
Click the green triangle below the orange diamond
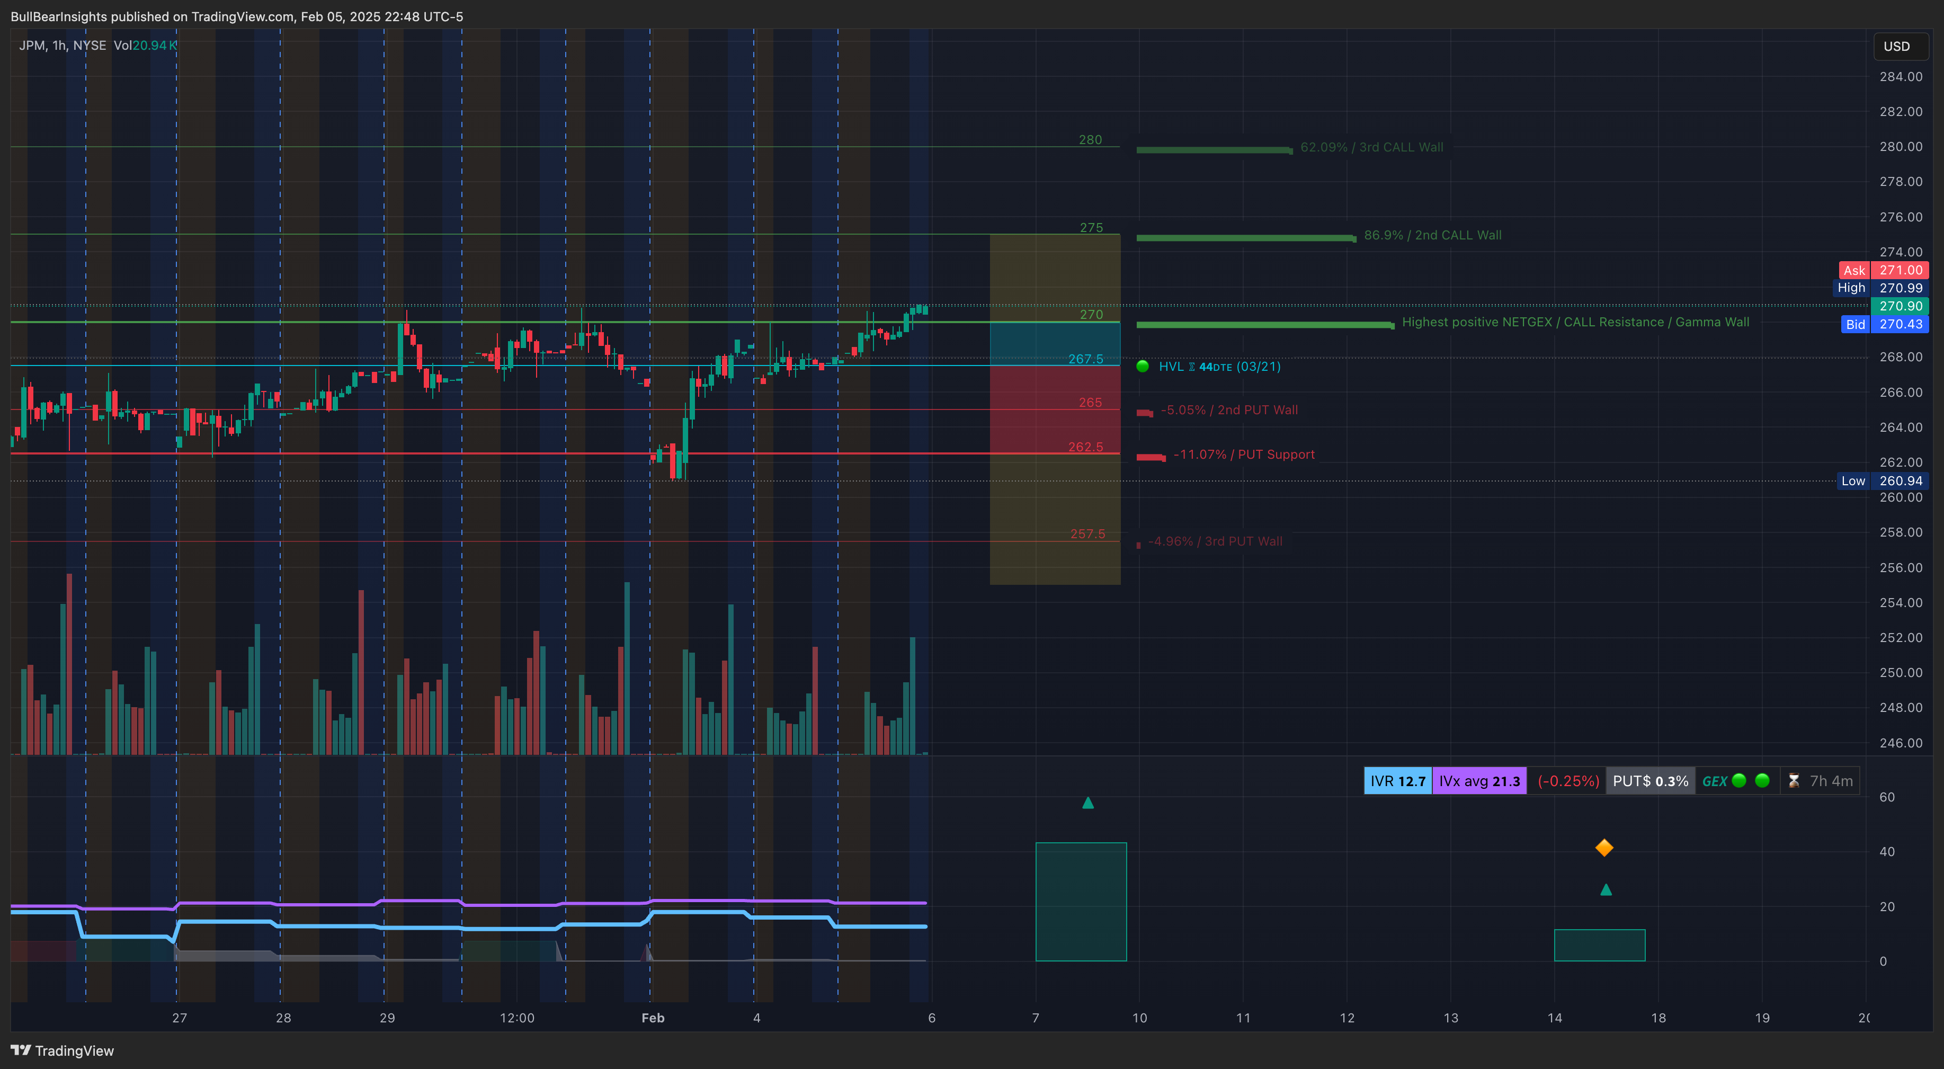1606,890
